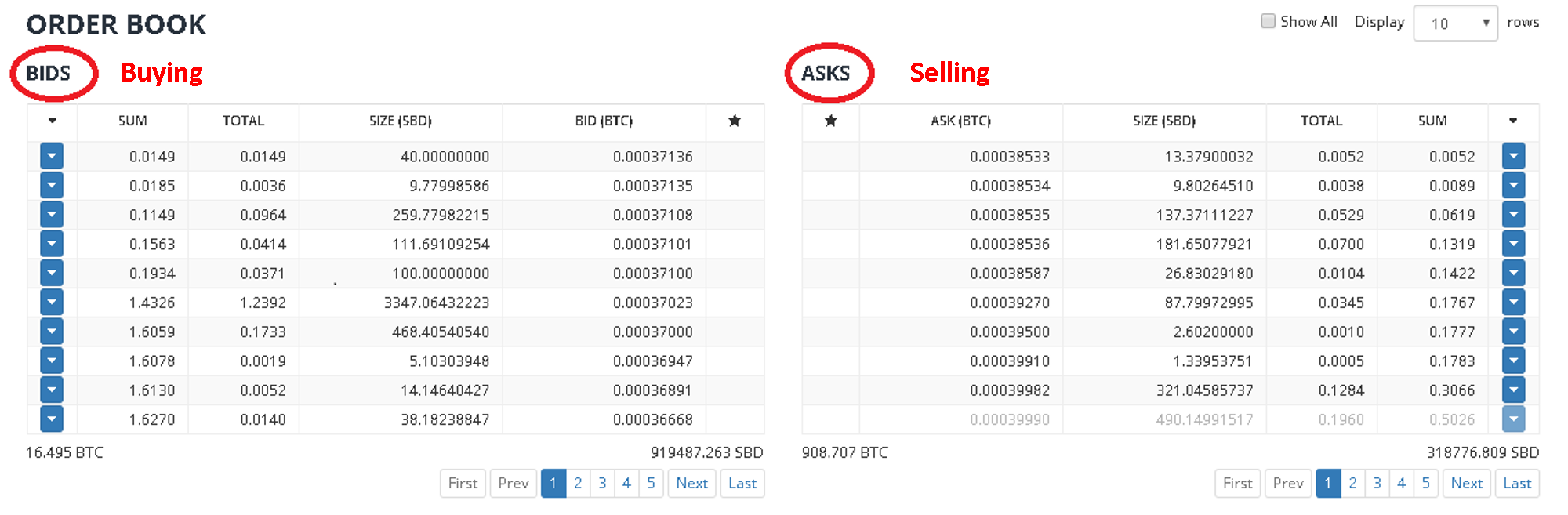Enable the Show All checkbox
This screenshot has width=1568, height=515.
1268,21
